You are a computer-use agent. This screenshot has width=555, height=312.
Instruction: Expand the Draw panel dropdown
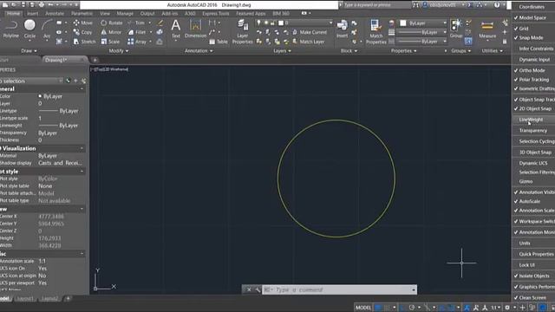29,51
